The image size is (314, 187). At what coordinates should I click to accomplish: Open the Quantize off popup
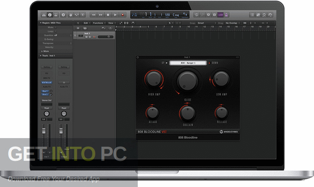[x=63, y=35]
